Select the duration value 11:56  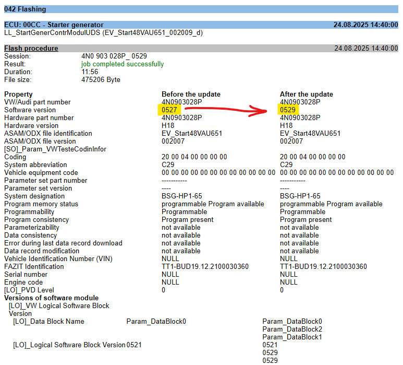click(90, 72)
